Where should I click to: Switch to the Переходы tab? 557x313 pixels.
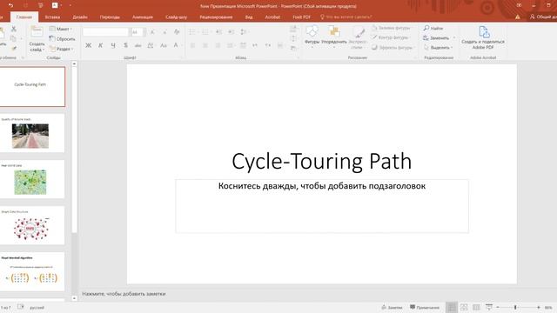tap(110, 17)
